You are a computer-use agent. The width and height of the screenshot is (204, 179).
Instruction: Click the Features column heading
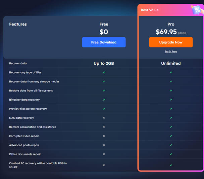[18, 24]
